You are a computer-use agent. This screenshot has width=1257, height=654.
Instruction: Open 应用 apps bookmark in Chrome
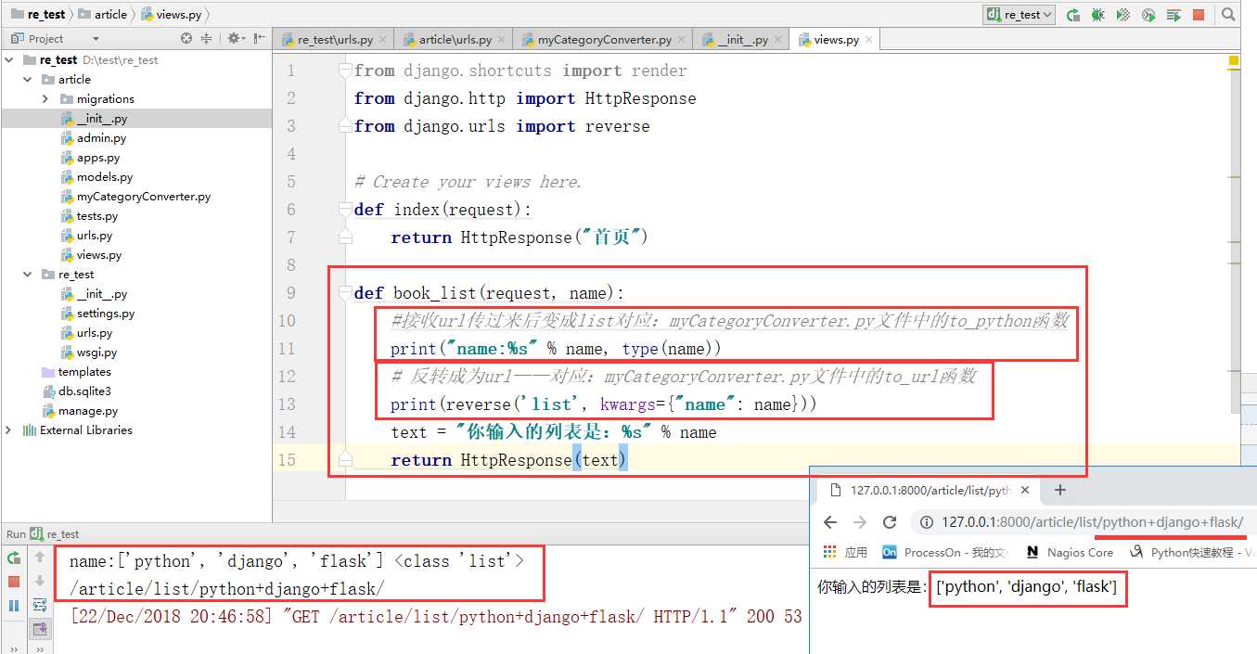tap(846, 552)
